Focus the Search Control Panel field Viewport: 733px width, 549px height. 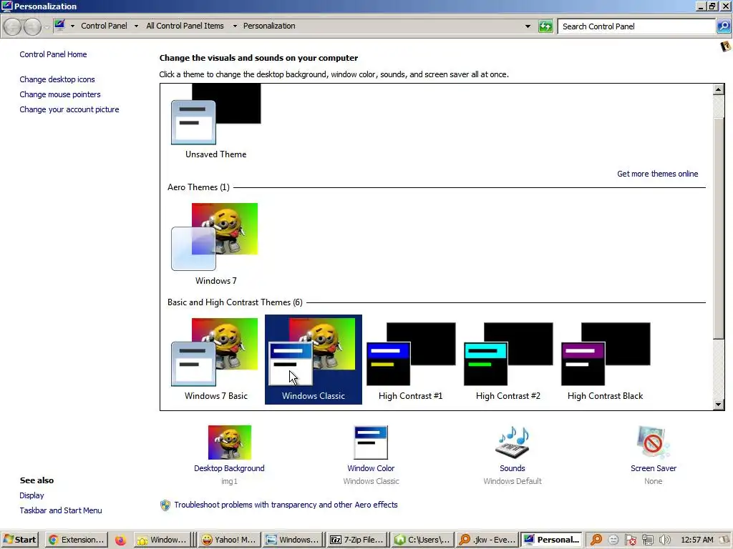tap(636, 26)
